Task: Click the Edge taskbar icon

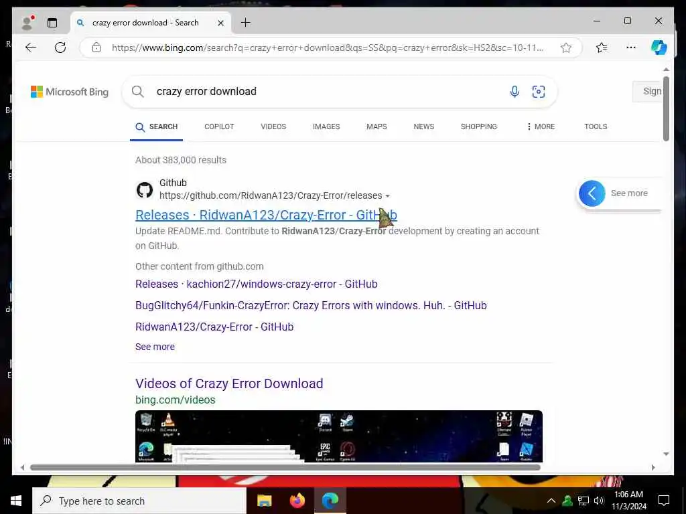Action: tap(330, 501)
